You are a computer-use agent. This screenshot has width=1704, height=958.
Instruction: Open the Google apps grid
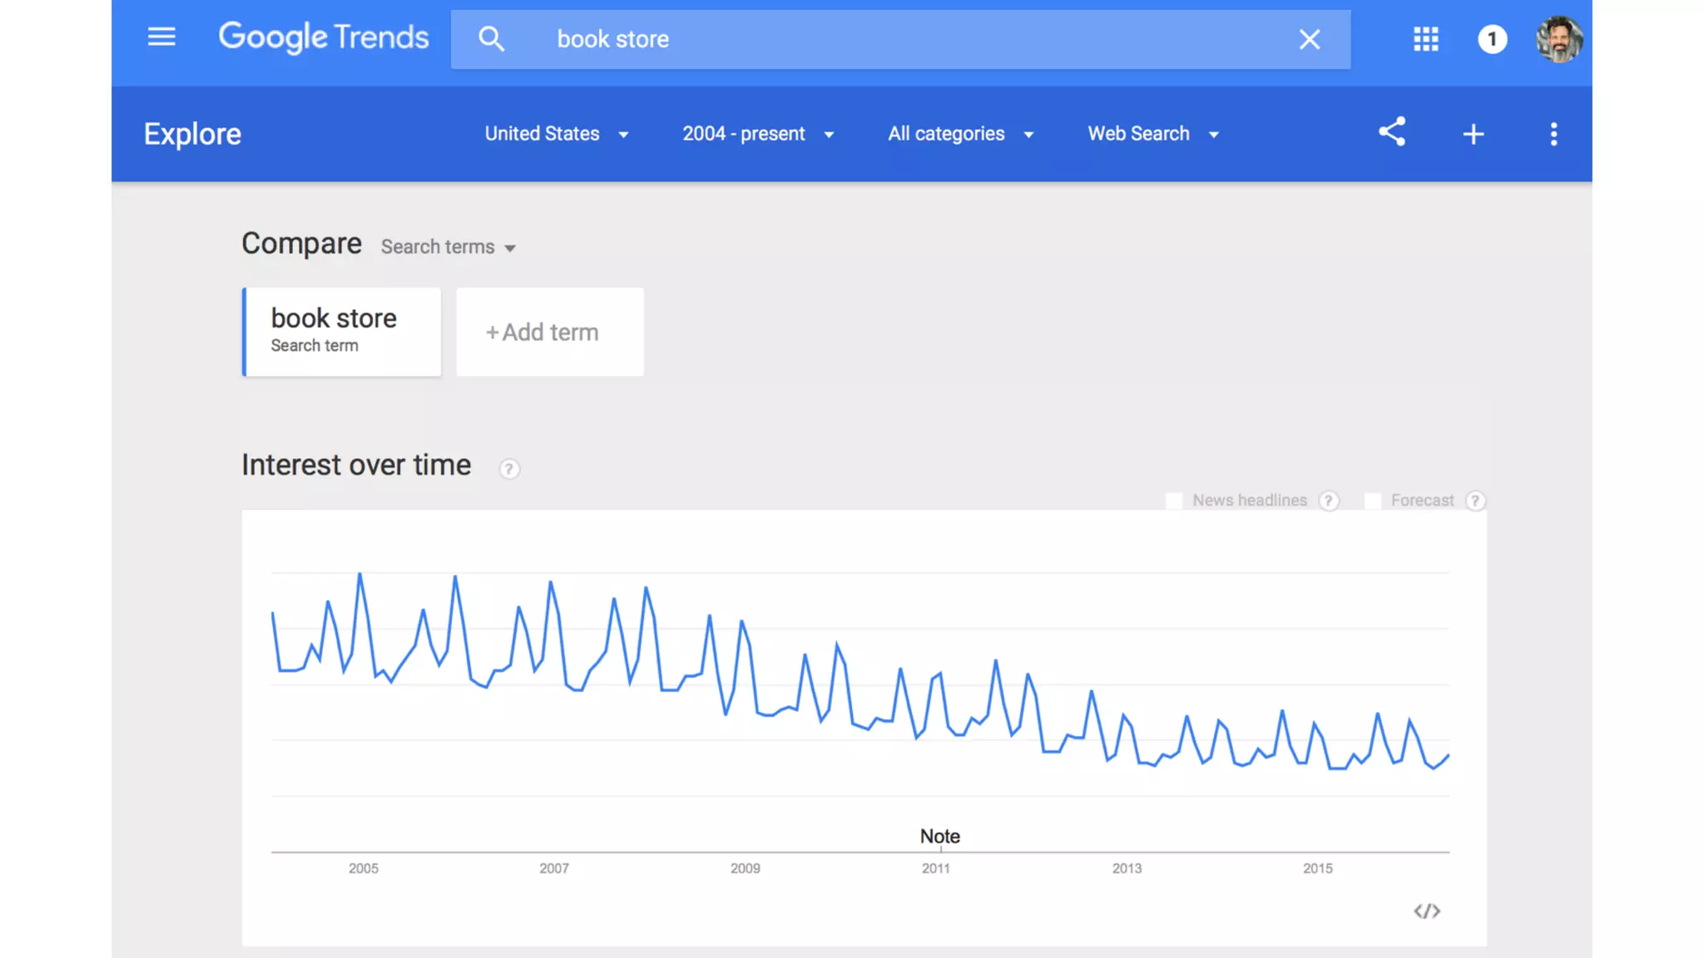tap(1425, 39)
